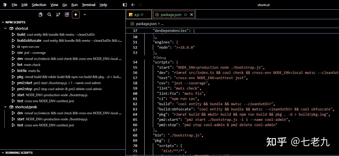Run the shortcut test script play icon
Screen dimensions: 339x156
pos(13,101)
